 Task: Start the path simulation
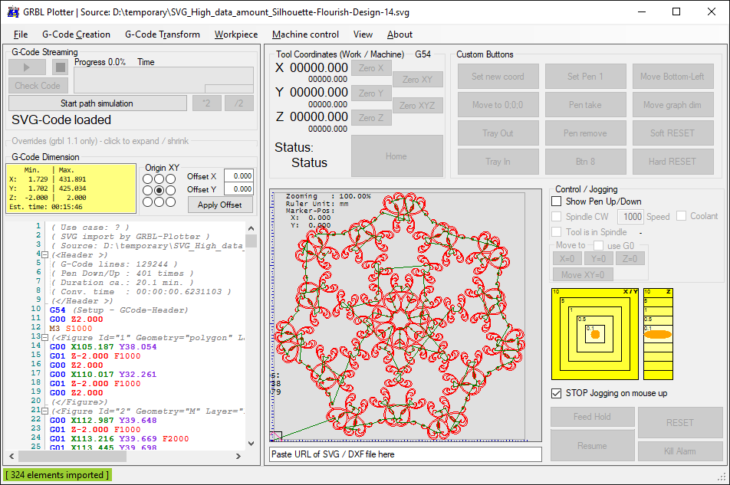click(97, 103)
